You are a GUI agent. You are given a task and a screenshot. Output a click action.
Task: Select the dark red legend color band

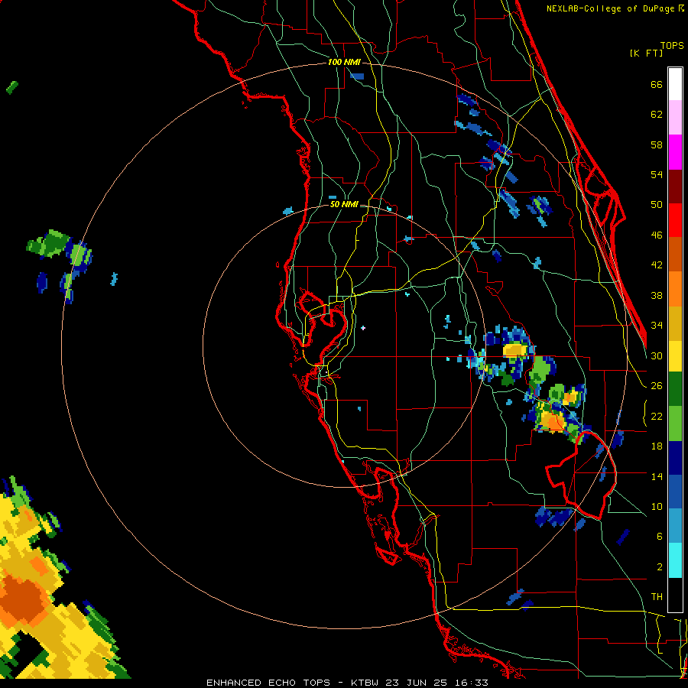(675, 186)
